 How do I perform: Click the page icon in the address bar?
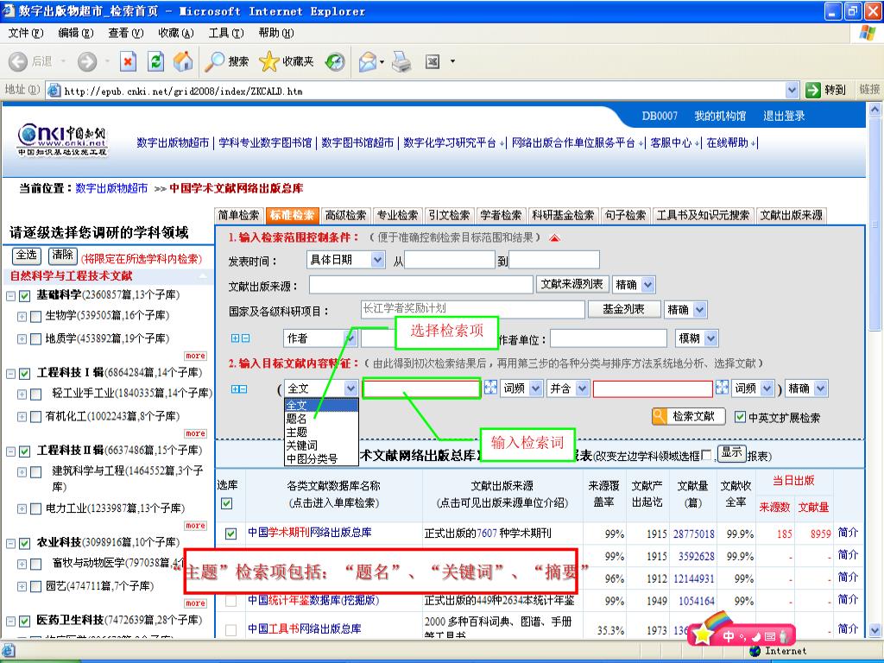(x=54, y=90)
